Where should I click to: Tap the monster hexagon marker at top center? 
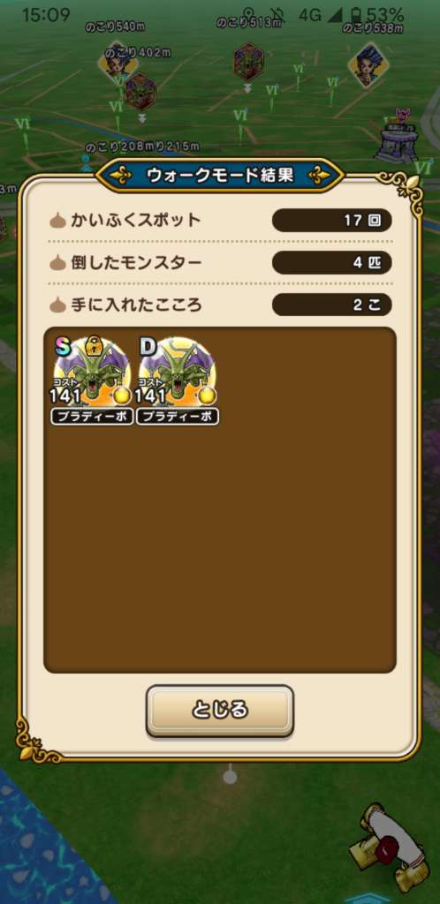(x=248, y=62)
